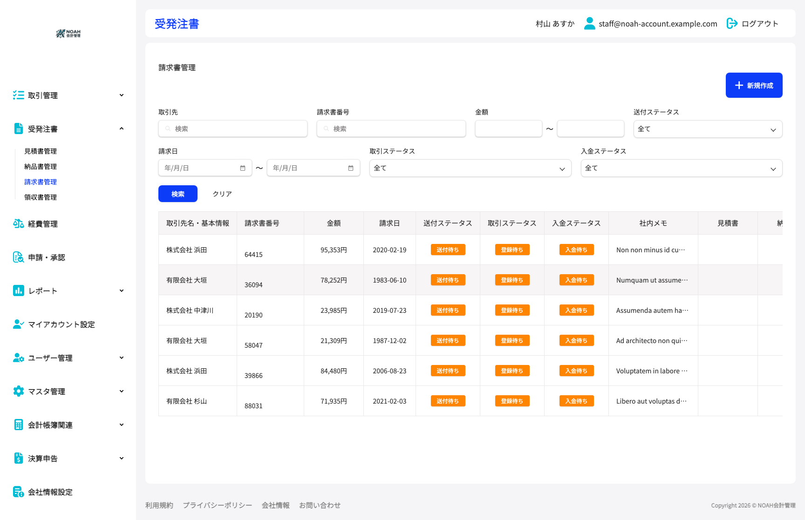Image resolution: width=805 pixels, height=520 pixels.
Task: Click the レポート chart icon
Action: point(19,290)
